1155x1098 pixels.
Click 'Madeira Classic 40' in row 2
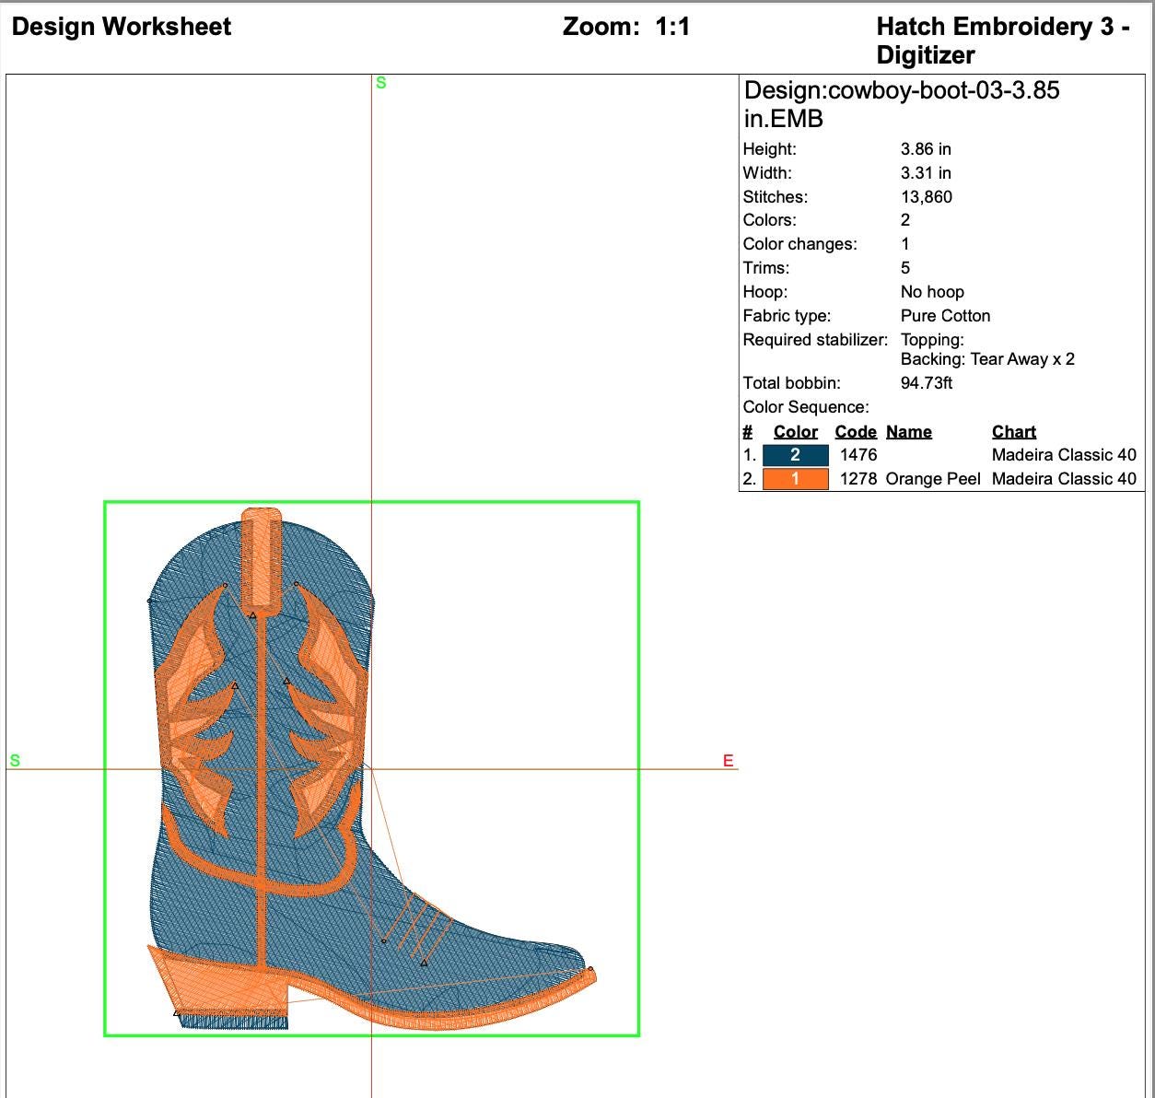[x=1064, y=479]
